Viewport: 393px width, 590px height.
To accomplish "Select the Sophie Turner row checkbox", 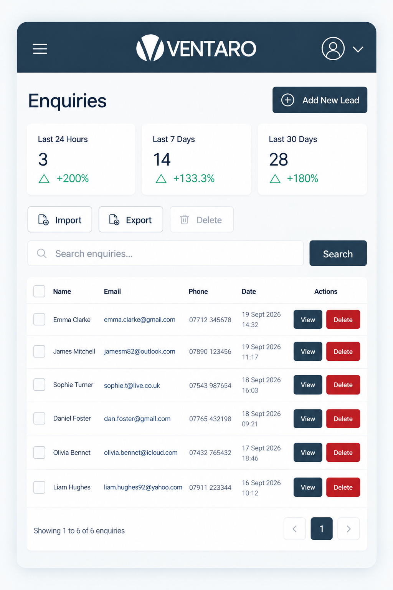I will pos(39,384).
